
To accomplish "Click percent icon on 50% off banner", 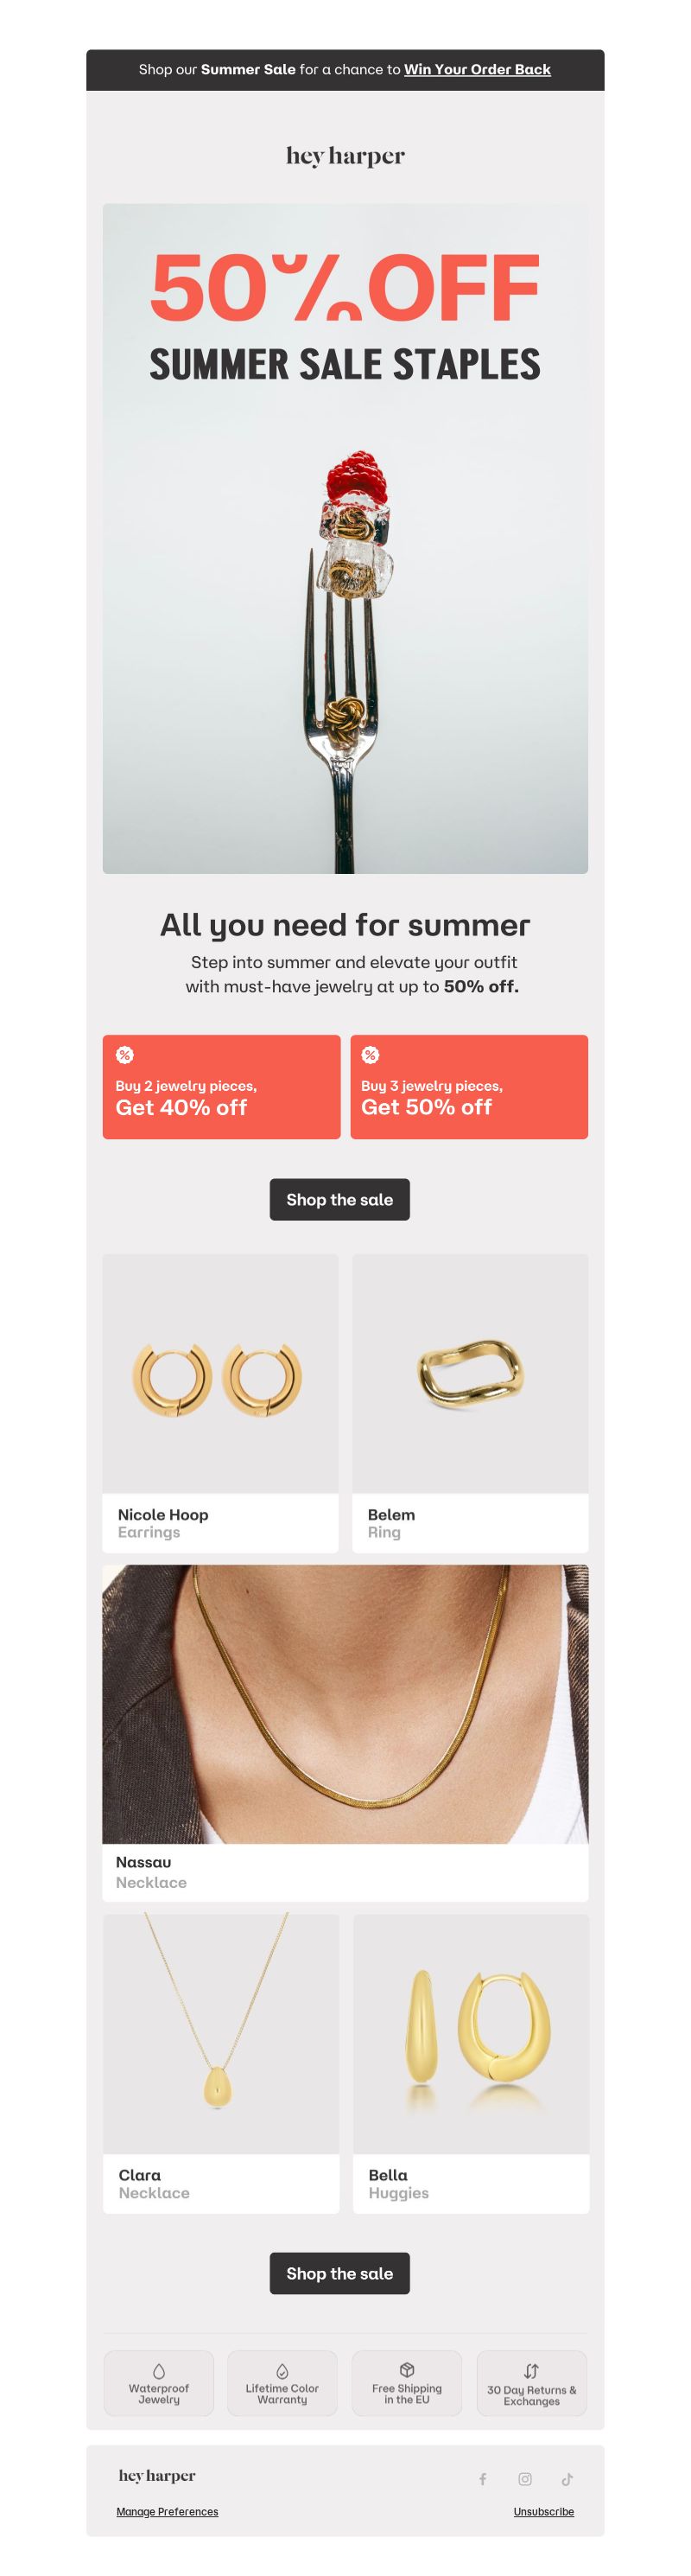I will point(371,1055).
